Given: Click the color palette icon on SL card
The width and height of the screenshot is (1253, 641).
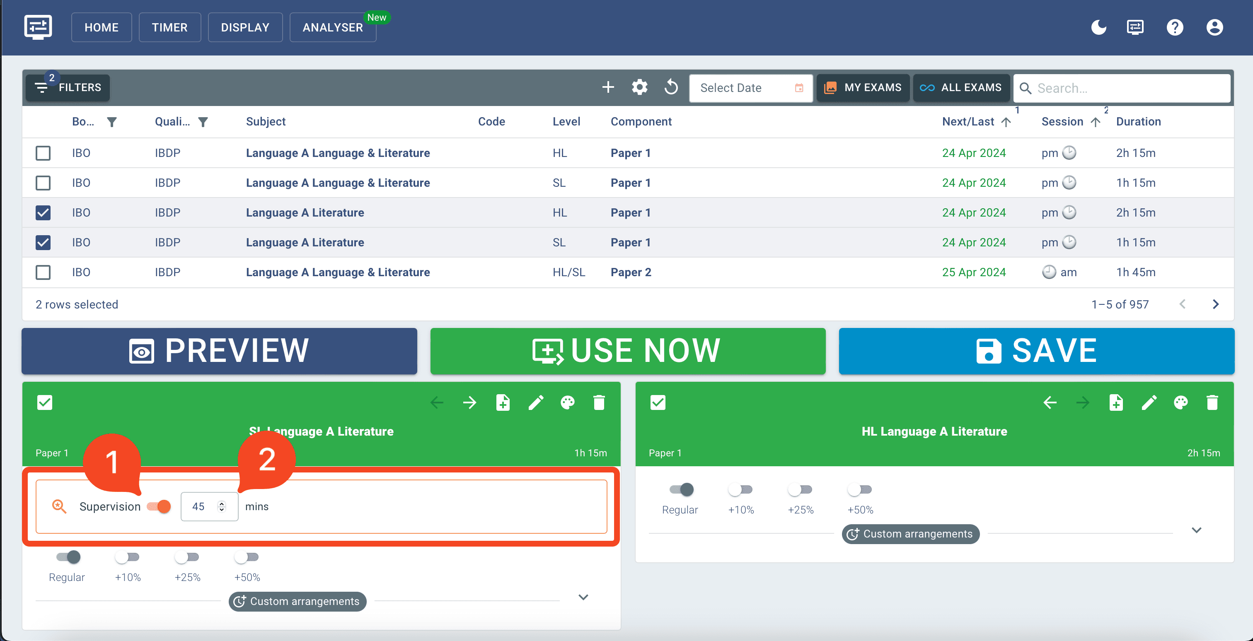Looking at the screenshot, I should tap(568, 401).
